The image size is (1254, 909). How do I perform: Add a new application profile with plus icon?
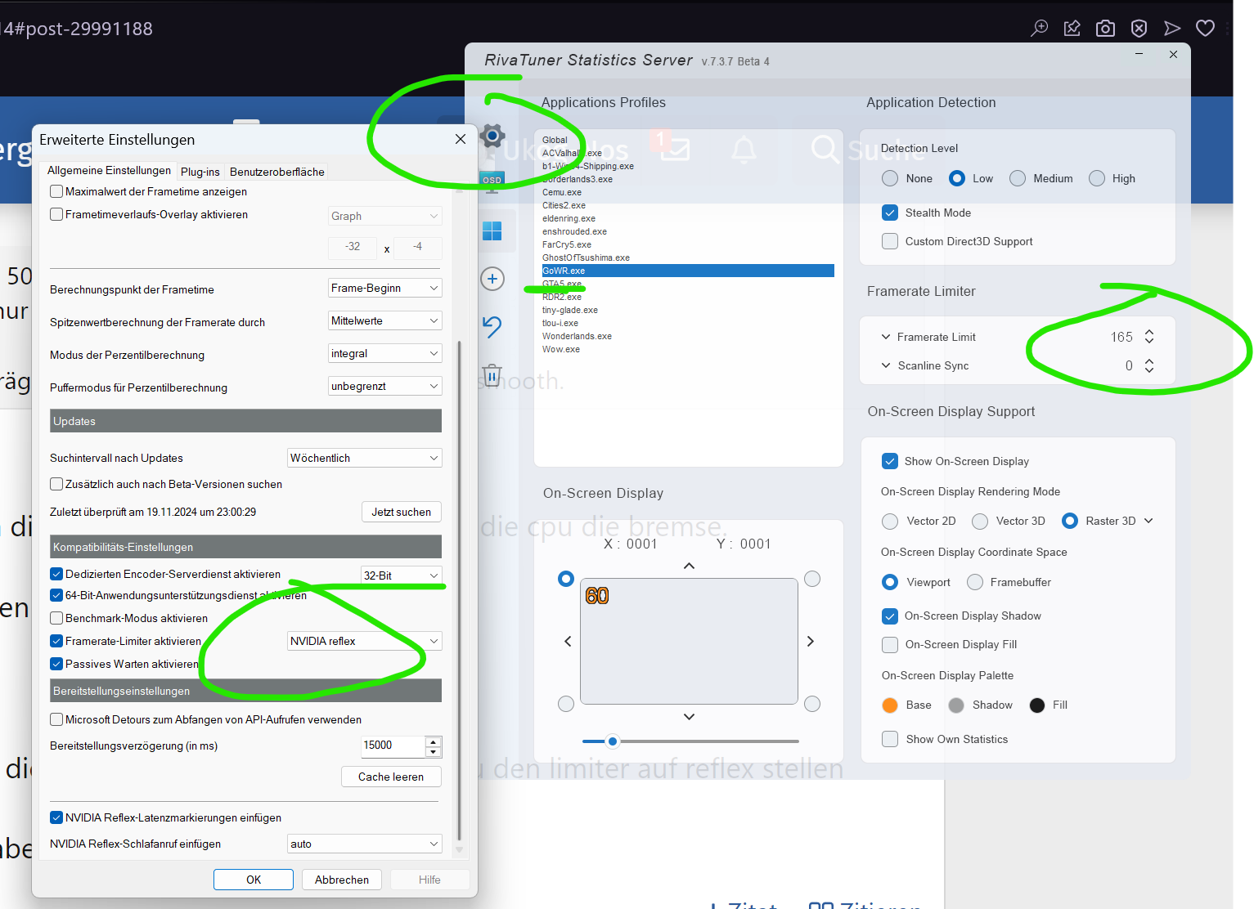pyautogui.click(x=492, y=279)
